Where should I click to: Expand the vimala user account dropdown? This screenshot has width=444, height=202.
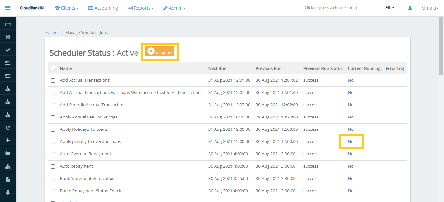point(430,8)
